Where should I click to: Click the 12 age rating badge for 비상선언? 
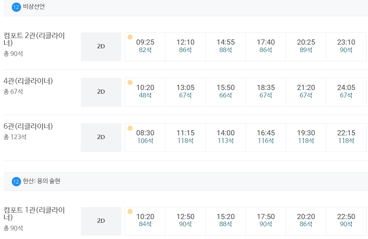(16, 7)
